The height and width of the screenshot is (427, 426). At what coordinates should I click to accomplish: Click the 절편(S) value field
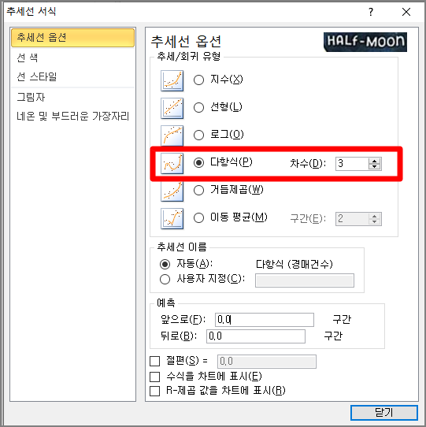(x=267, y=362)
